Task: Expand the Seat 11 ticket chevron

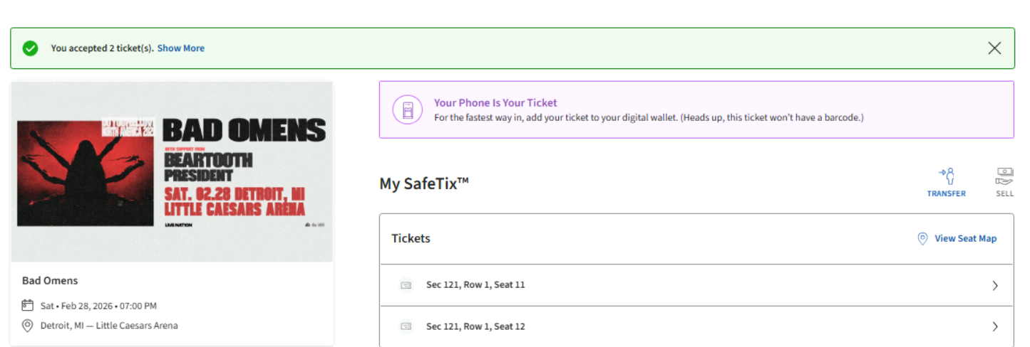Action: [995, 286]
